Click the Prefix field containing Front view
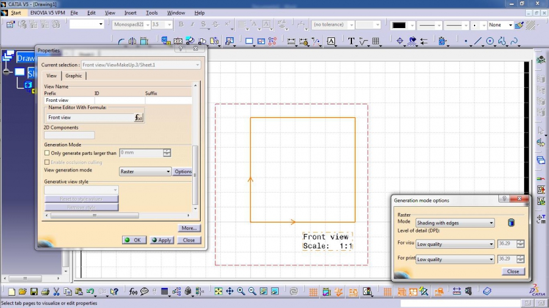 pyautogui.click(x=69, y=100)
